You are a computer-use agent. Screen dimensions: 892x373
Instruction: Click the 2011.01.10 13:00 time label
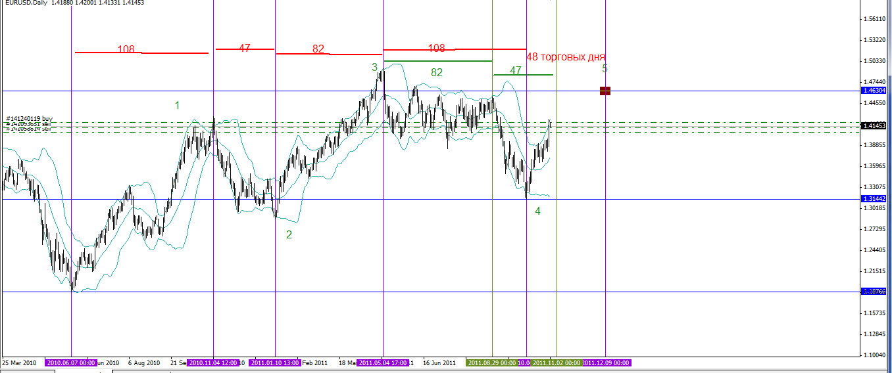(275, 362)
